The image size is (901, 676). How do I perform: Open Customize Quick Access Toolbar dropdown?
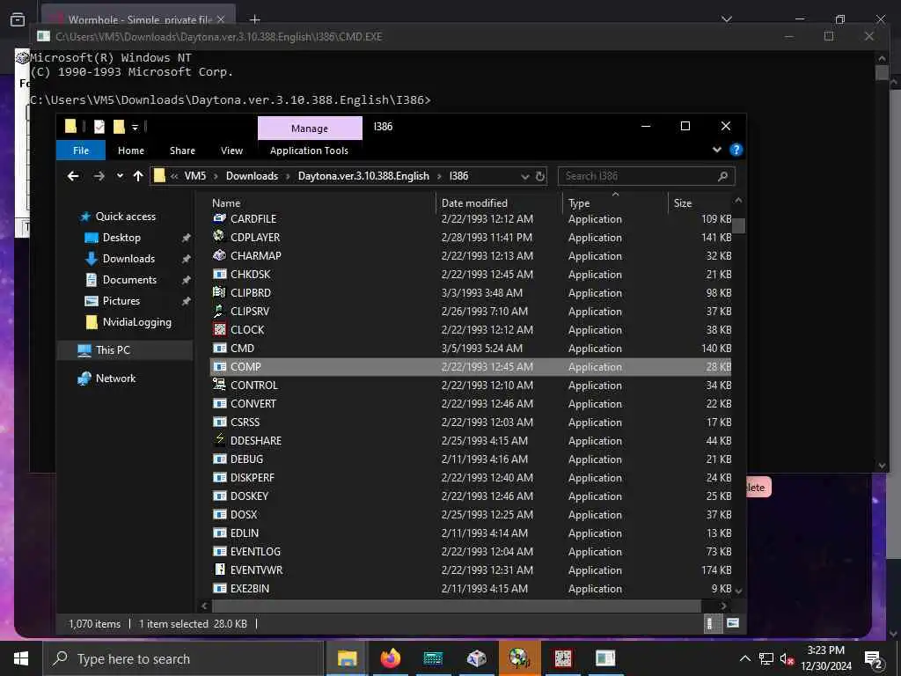(135, 127)
